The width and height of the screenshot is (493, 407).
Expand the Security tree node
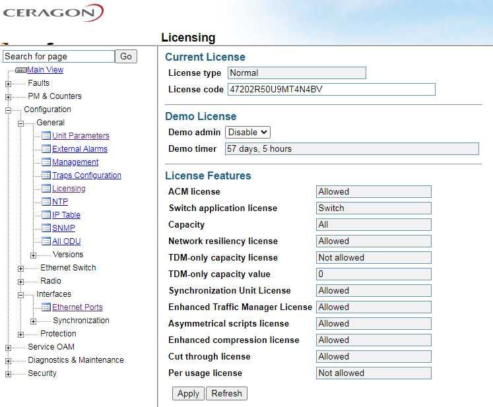(8, 374)
